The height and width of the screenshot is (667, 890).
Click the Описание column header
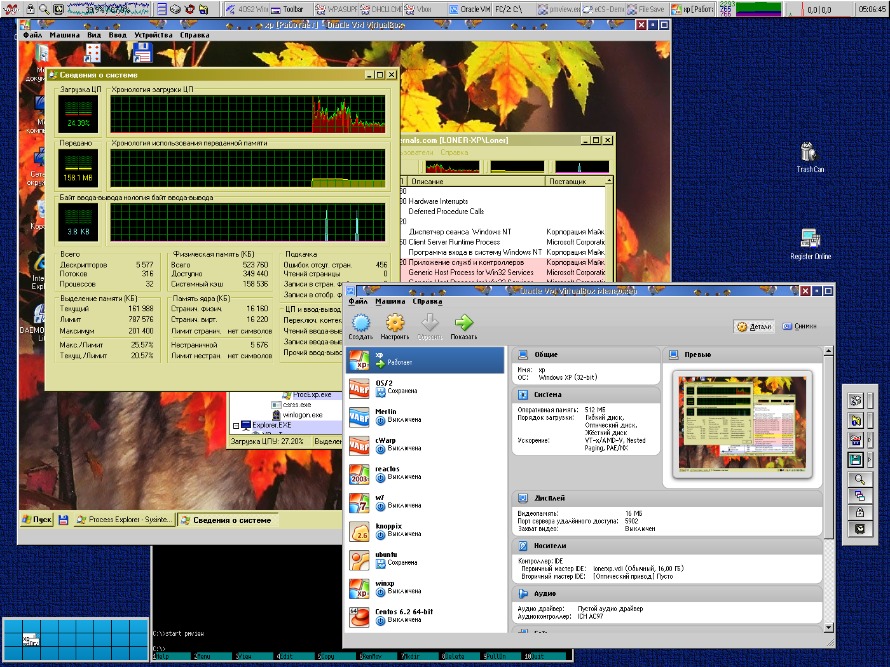click(x=476, y=182)
